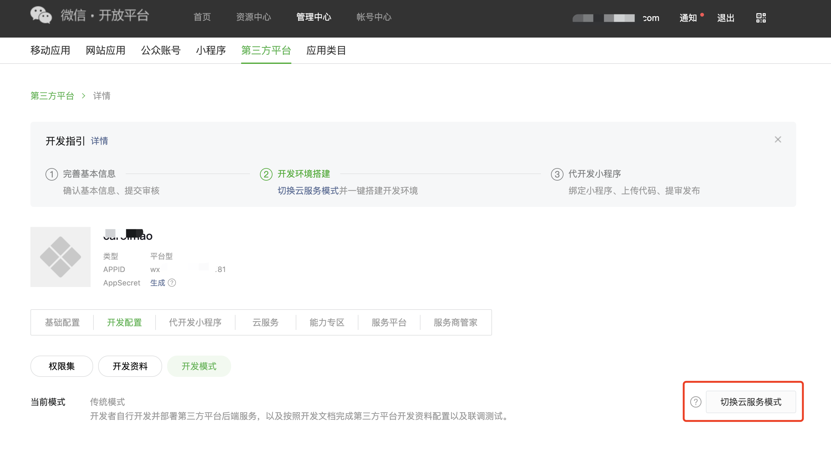The height and width of the screenshot is (462, 831).
Task: Select the 第三方平台 tab
Action: (266, 50)
